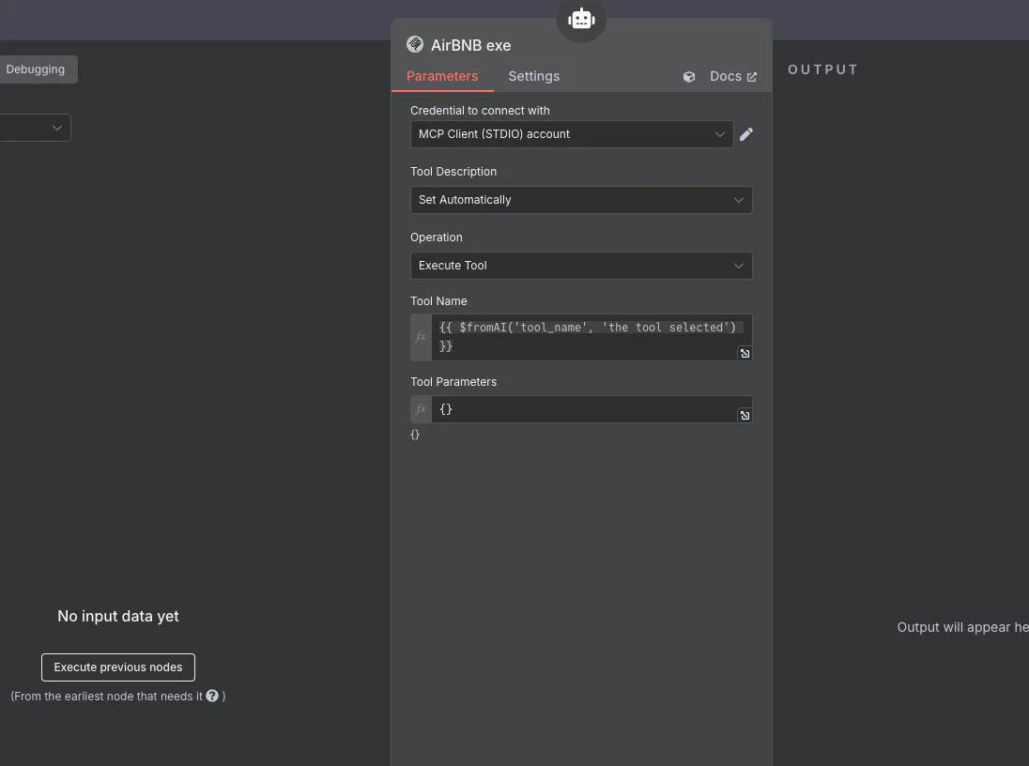Open the Docs link
Image resolution: width=1029 pixels, height=766 pixels.
733,77
